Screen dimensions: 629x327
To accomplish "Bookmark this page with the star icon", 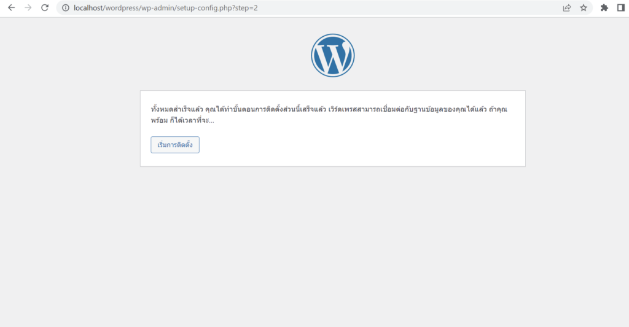I will tap(584, 8).
